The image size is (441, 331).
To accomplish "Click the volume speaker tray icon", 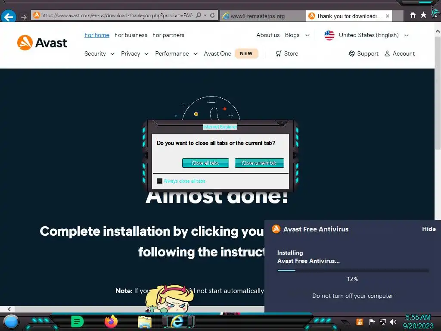I will click(x=393, y=322).
